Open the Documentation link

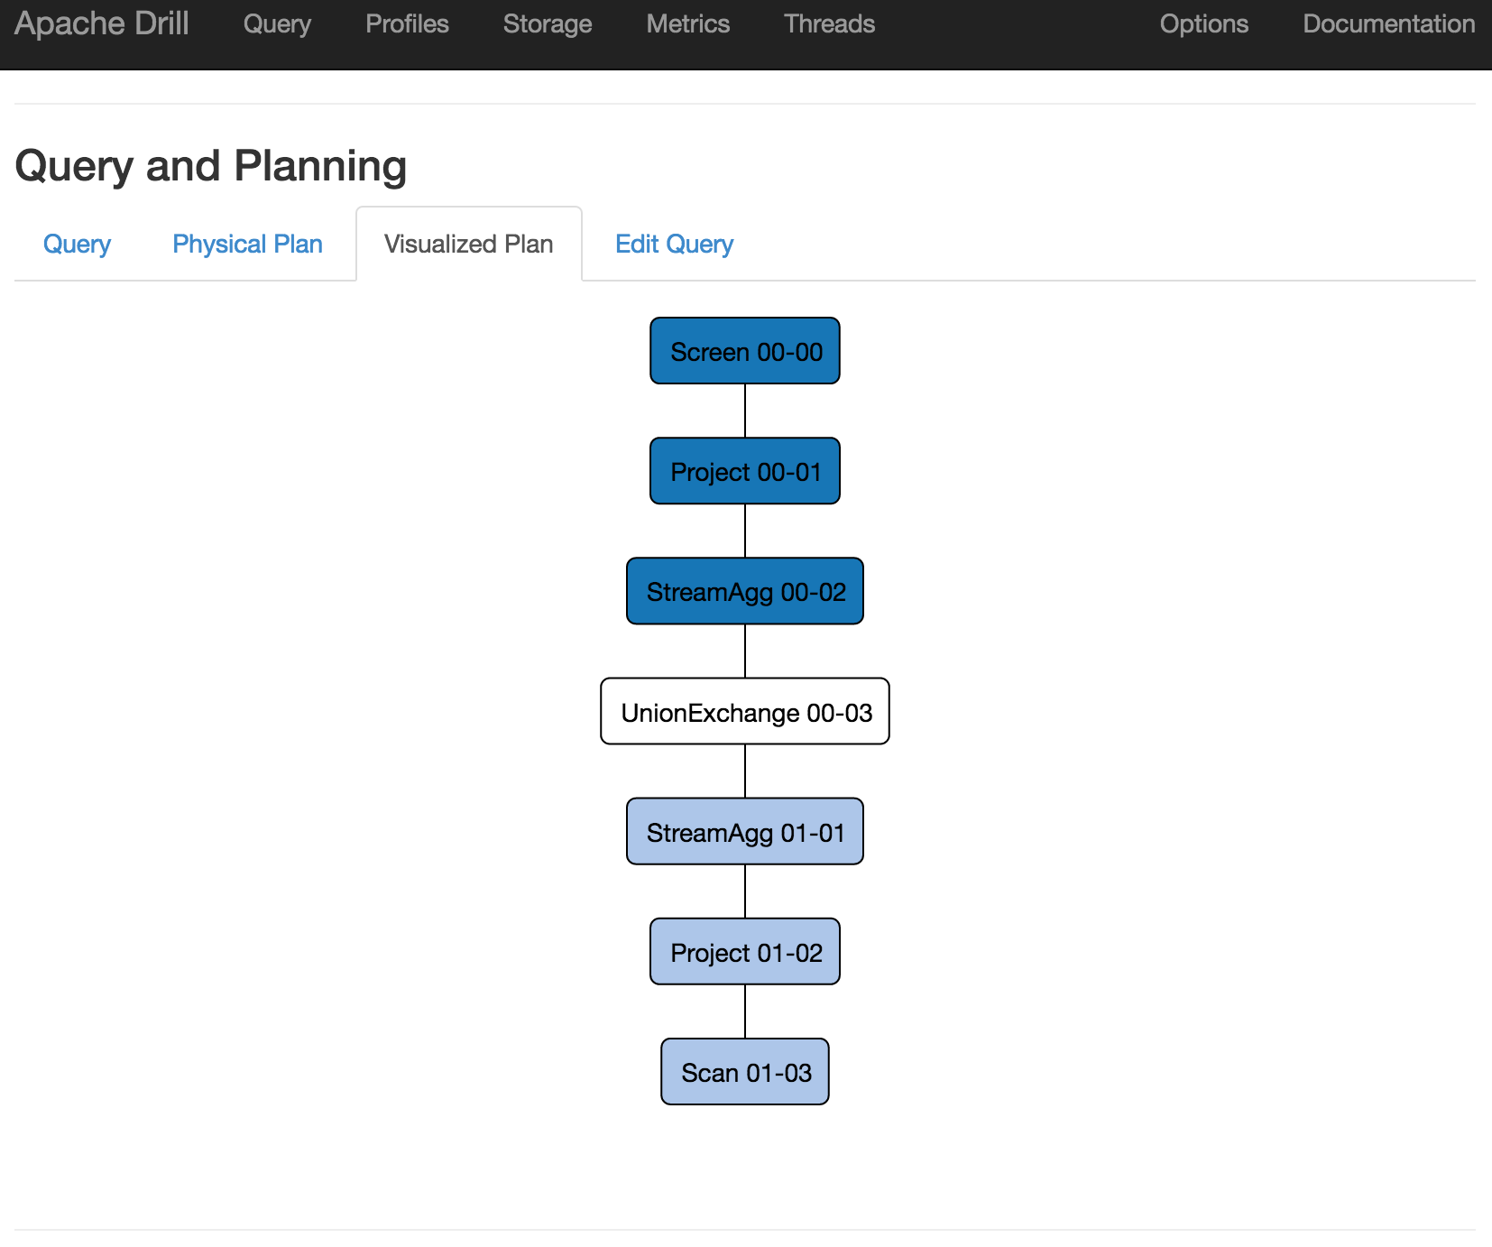click(1388, 24)
